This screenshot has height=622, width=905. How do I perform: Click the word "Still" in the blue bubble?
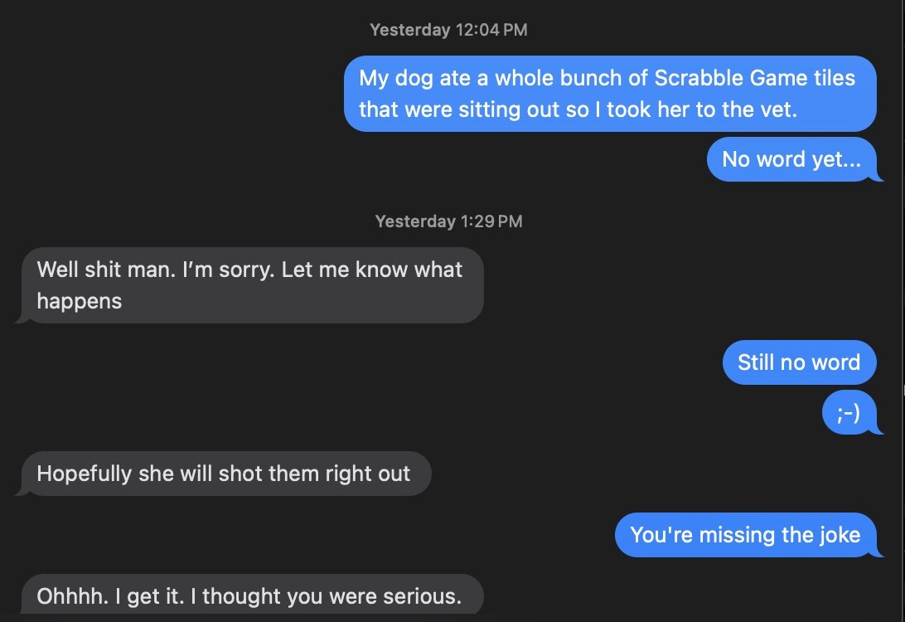755,362
